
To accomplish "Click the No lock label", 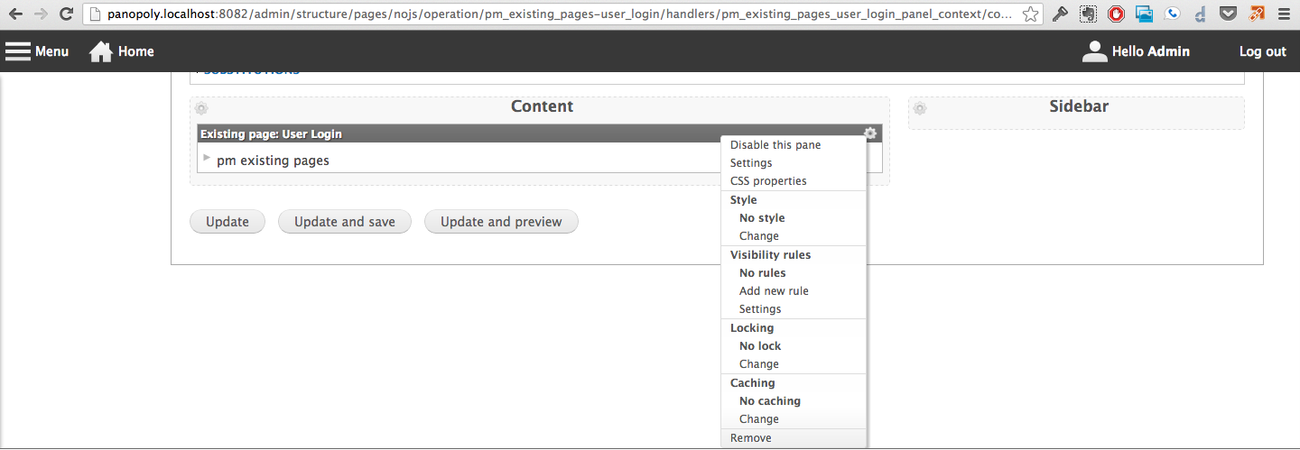I will [760, 346].
